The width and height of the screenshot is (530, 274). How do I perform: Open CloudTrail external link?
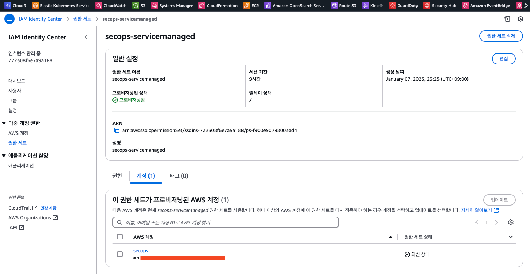(23, 208)
